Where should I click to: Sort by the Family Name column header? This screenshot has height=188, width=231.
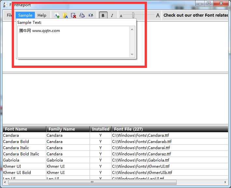point(68,129)
